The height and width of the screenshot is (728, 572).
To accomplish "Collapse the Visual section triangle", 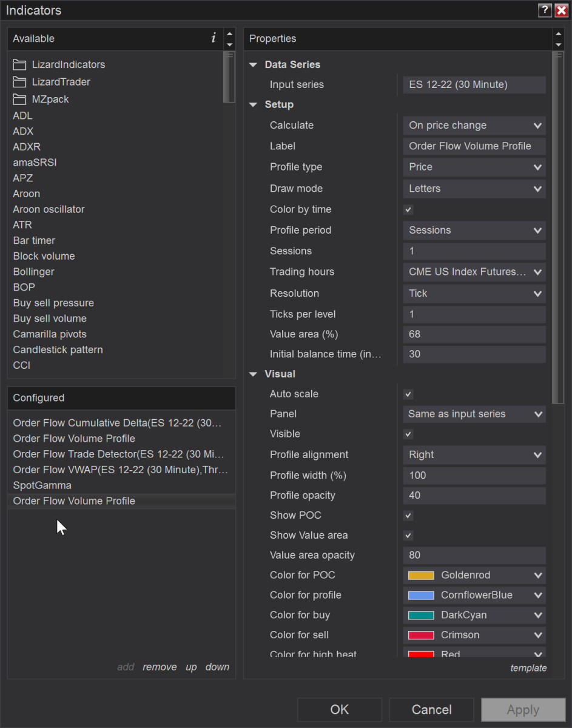I will (x=254, y=374).
